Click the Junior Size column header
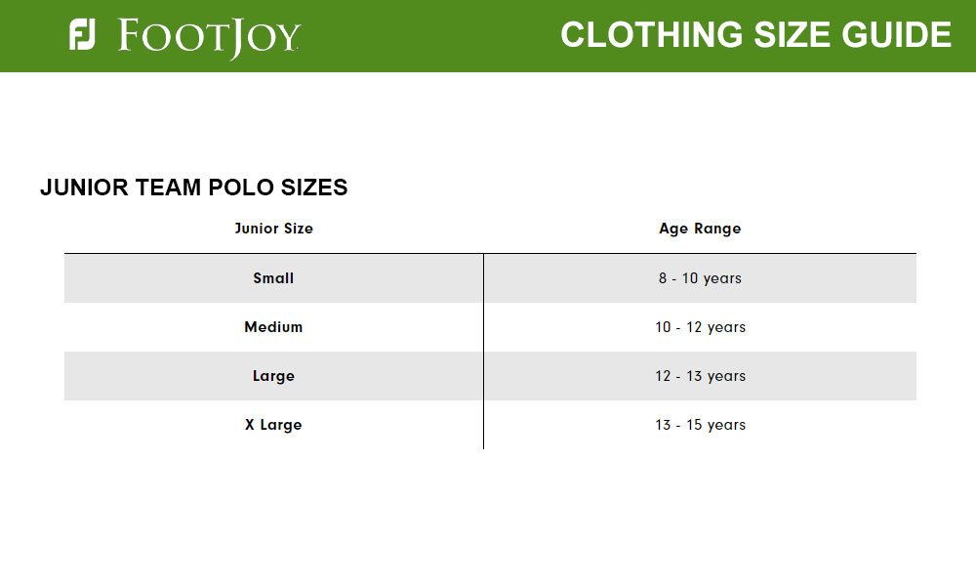The height and width of the screenshot is (586, 976). [x=273, y=229]
